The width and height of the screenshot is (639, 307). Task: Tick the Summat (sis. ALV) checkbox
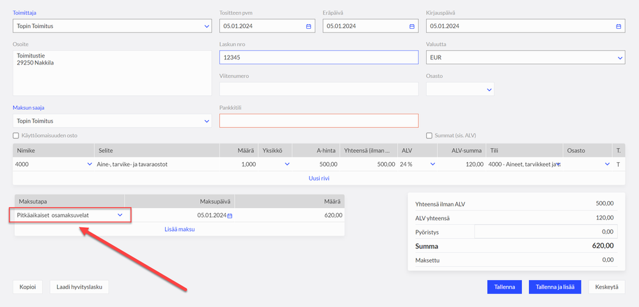429,135
